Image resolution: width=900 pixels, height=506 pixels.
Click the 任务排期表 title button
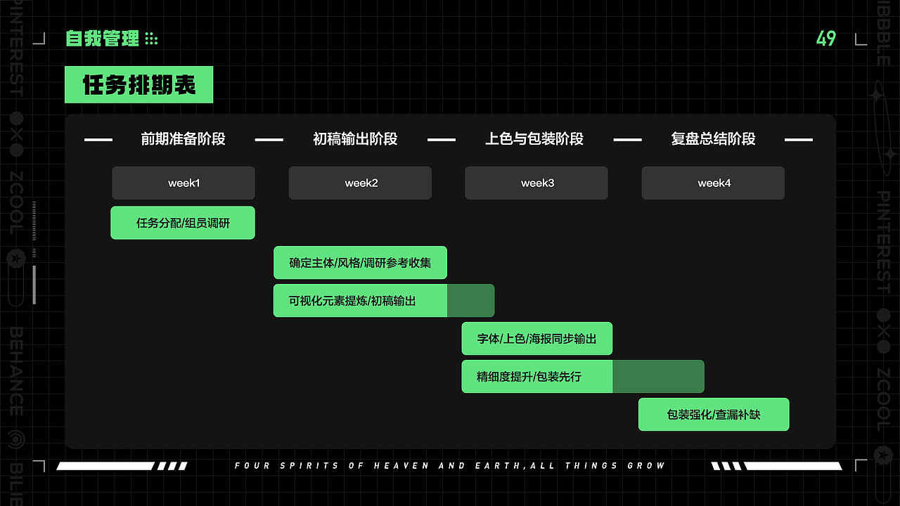(x=139, y=84)
